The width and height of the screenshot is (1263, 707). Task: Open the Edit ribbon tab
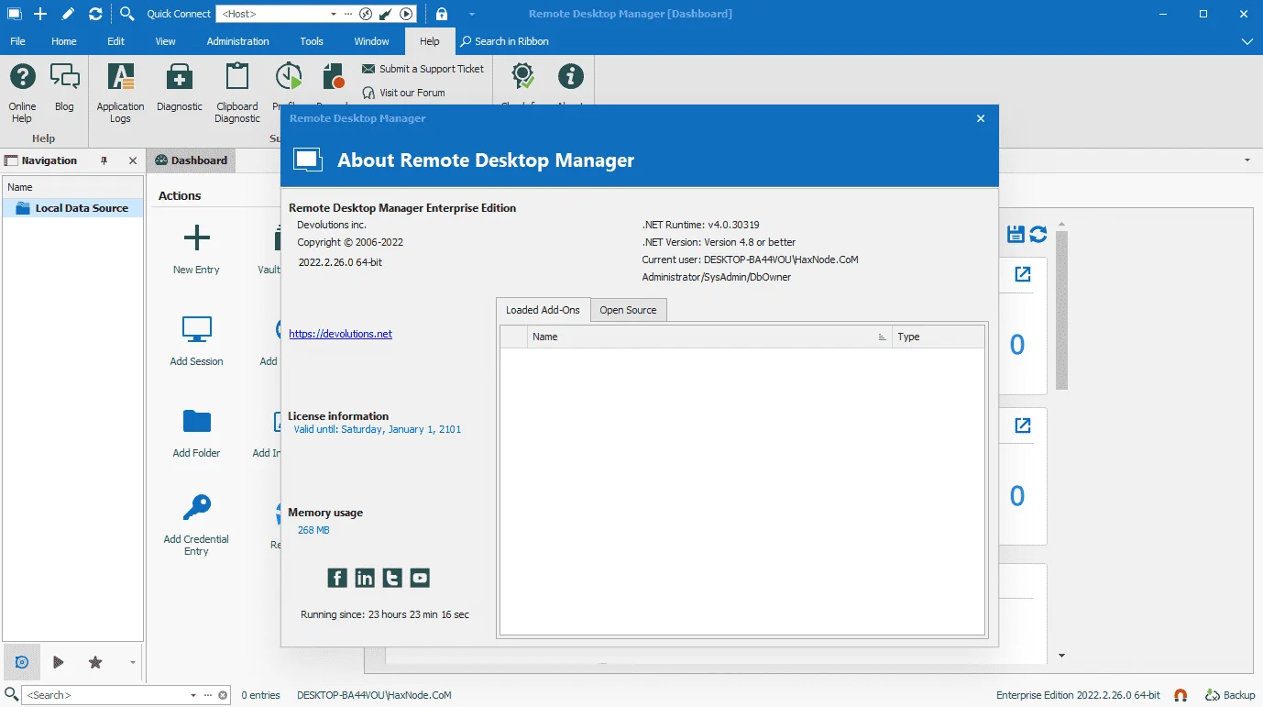tap(115, 41)
